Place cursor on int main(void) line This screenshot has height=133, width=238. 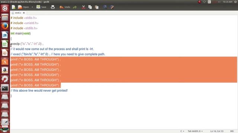[x=21, y=34]
